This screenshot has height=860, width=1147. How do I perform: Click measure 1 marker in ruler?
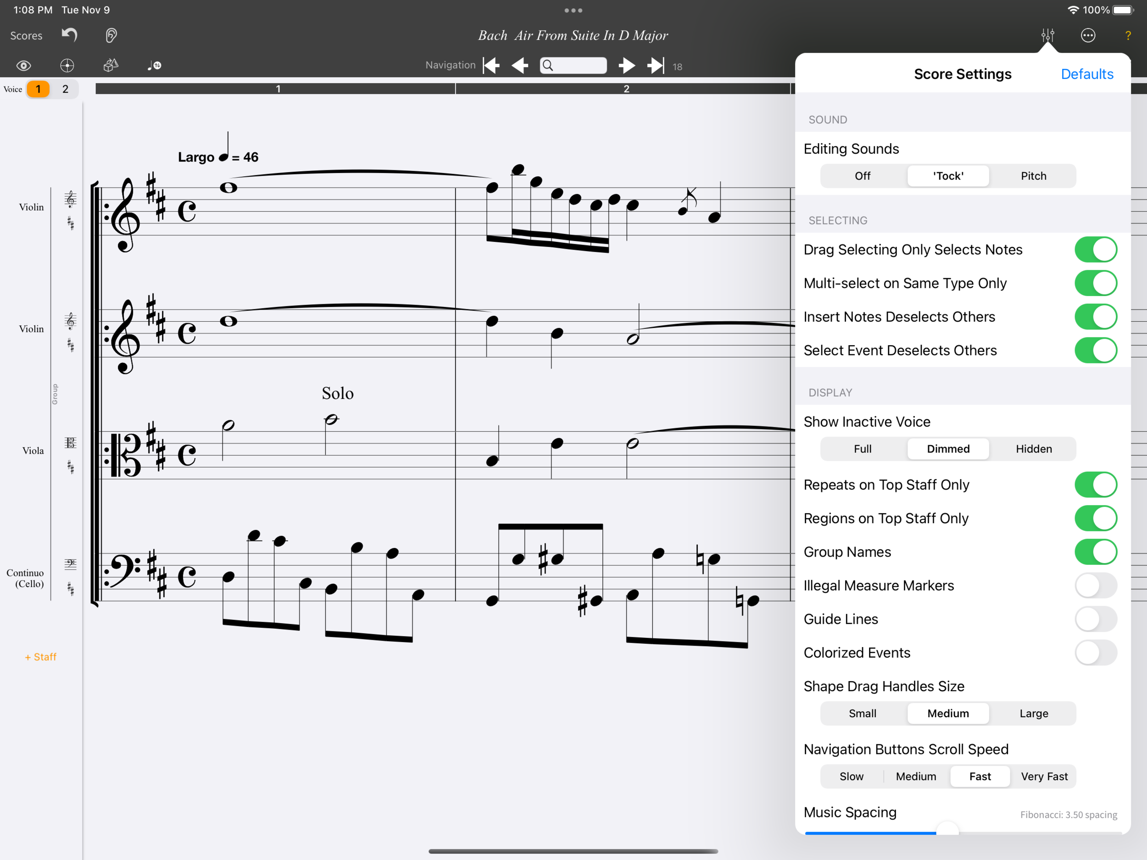click(278, 89)
